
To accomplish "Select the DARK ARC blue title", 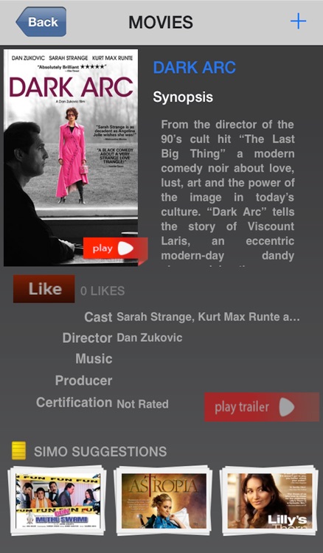I will click(194, 67).
